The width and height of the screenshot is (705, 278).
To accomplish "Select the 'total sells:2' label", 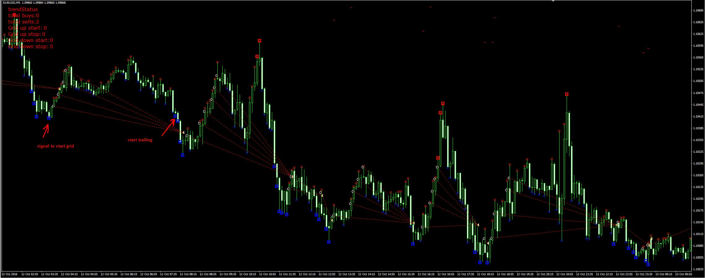I will [24, 22].
